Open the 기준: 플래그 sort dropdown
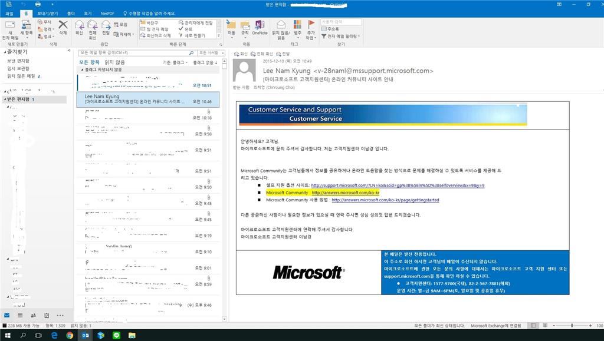This screenshot has height=341, width=604. 175,62
